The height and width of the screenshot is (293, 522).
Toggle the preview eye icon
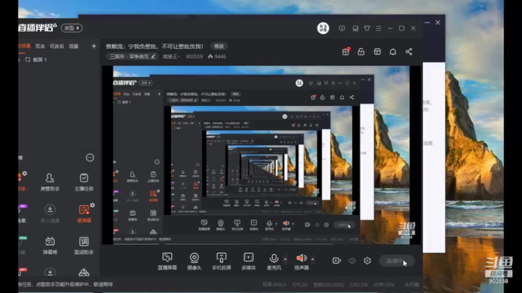coord(352,261)
